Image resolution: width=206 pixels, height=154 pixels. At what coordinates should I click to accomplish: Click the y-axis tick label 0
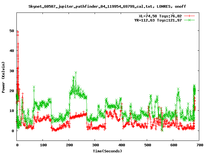(13, 131)
